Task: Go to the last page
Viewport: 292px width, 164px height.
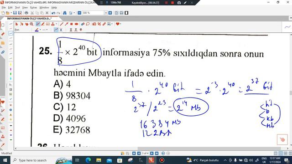Action: pos(157,153)
